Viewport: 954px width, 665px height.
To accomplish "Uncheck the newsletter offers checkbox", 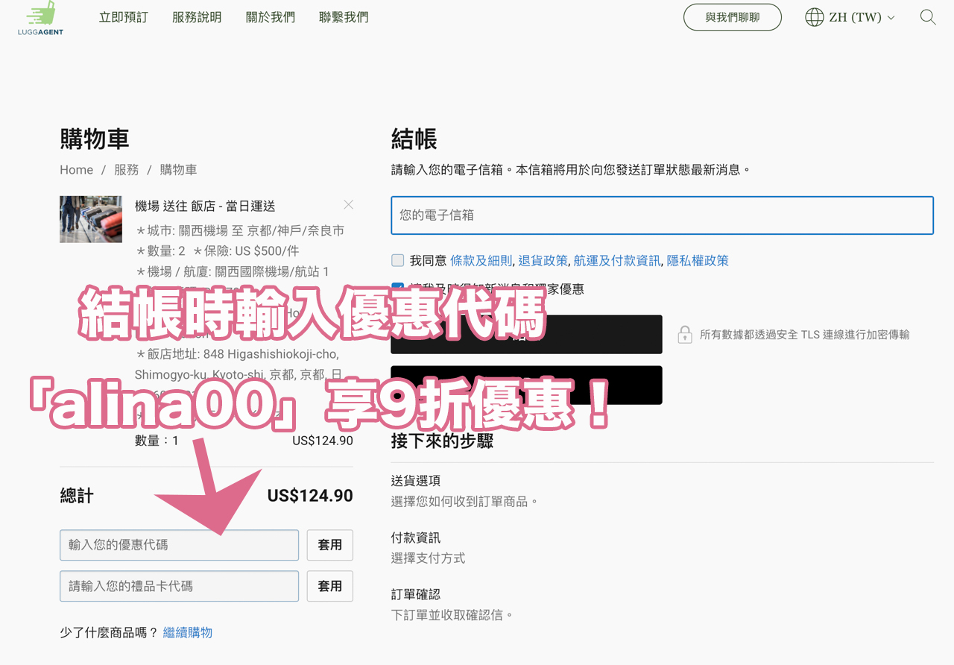I will point(398,288).
